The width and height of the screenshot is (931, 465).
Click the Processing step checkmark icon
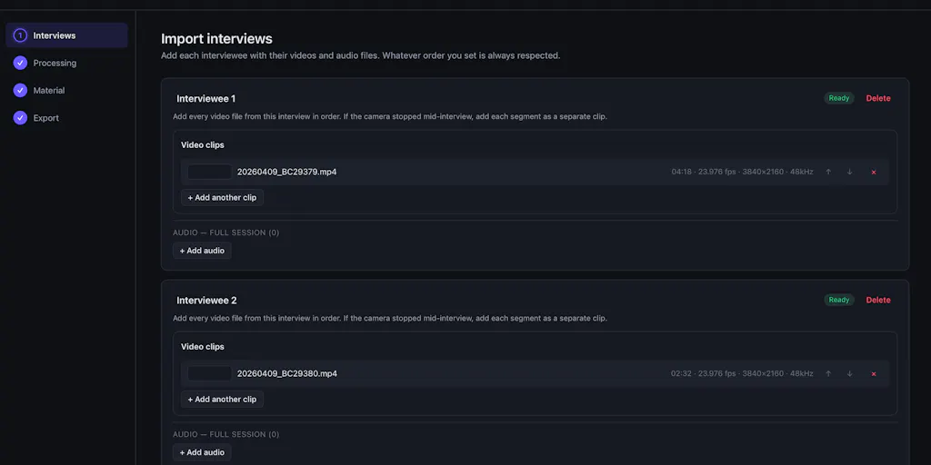tap(20, 63)
